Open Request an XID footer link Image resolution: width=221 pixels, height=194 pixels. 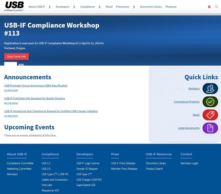tap(50, 191)
